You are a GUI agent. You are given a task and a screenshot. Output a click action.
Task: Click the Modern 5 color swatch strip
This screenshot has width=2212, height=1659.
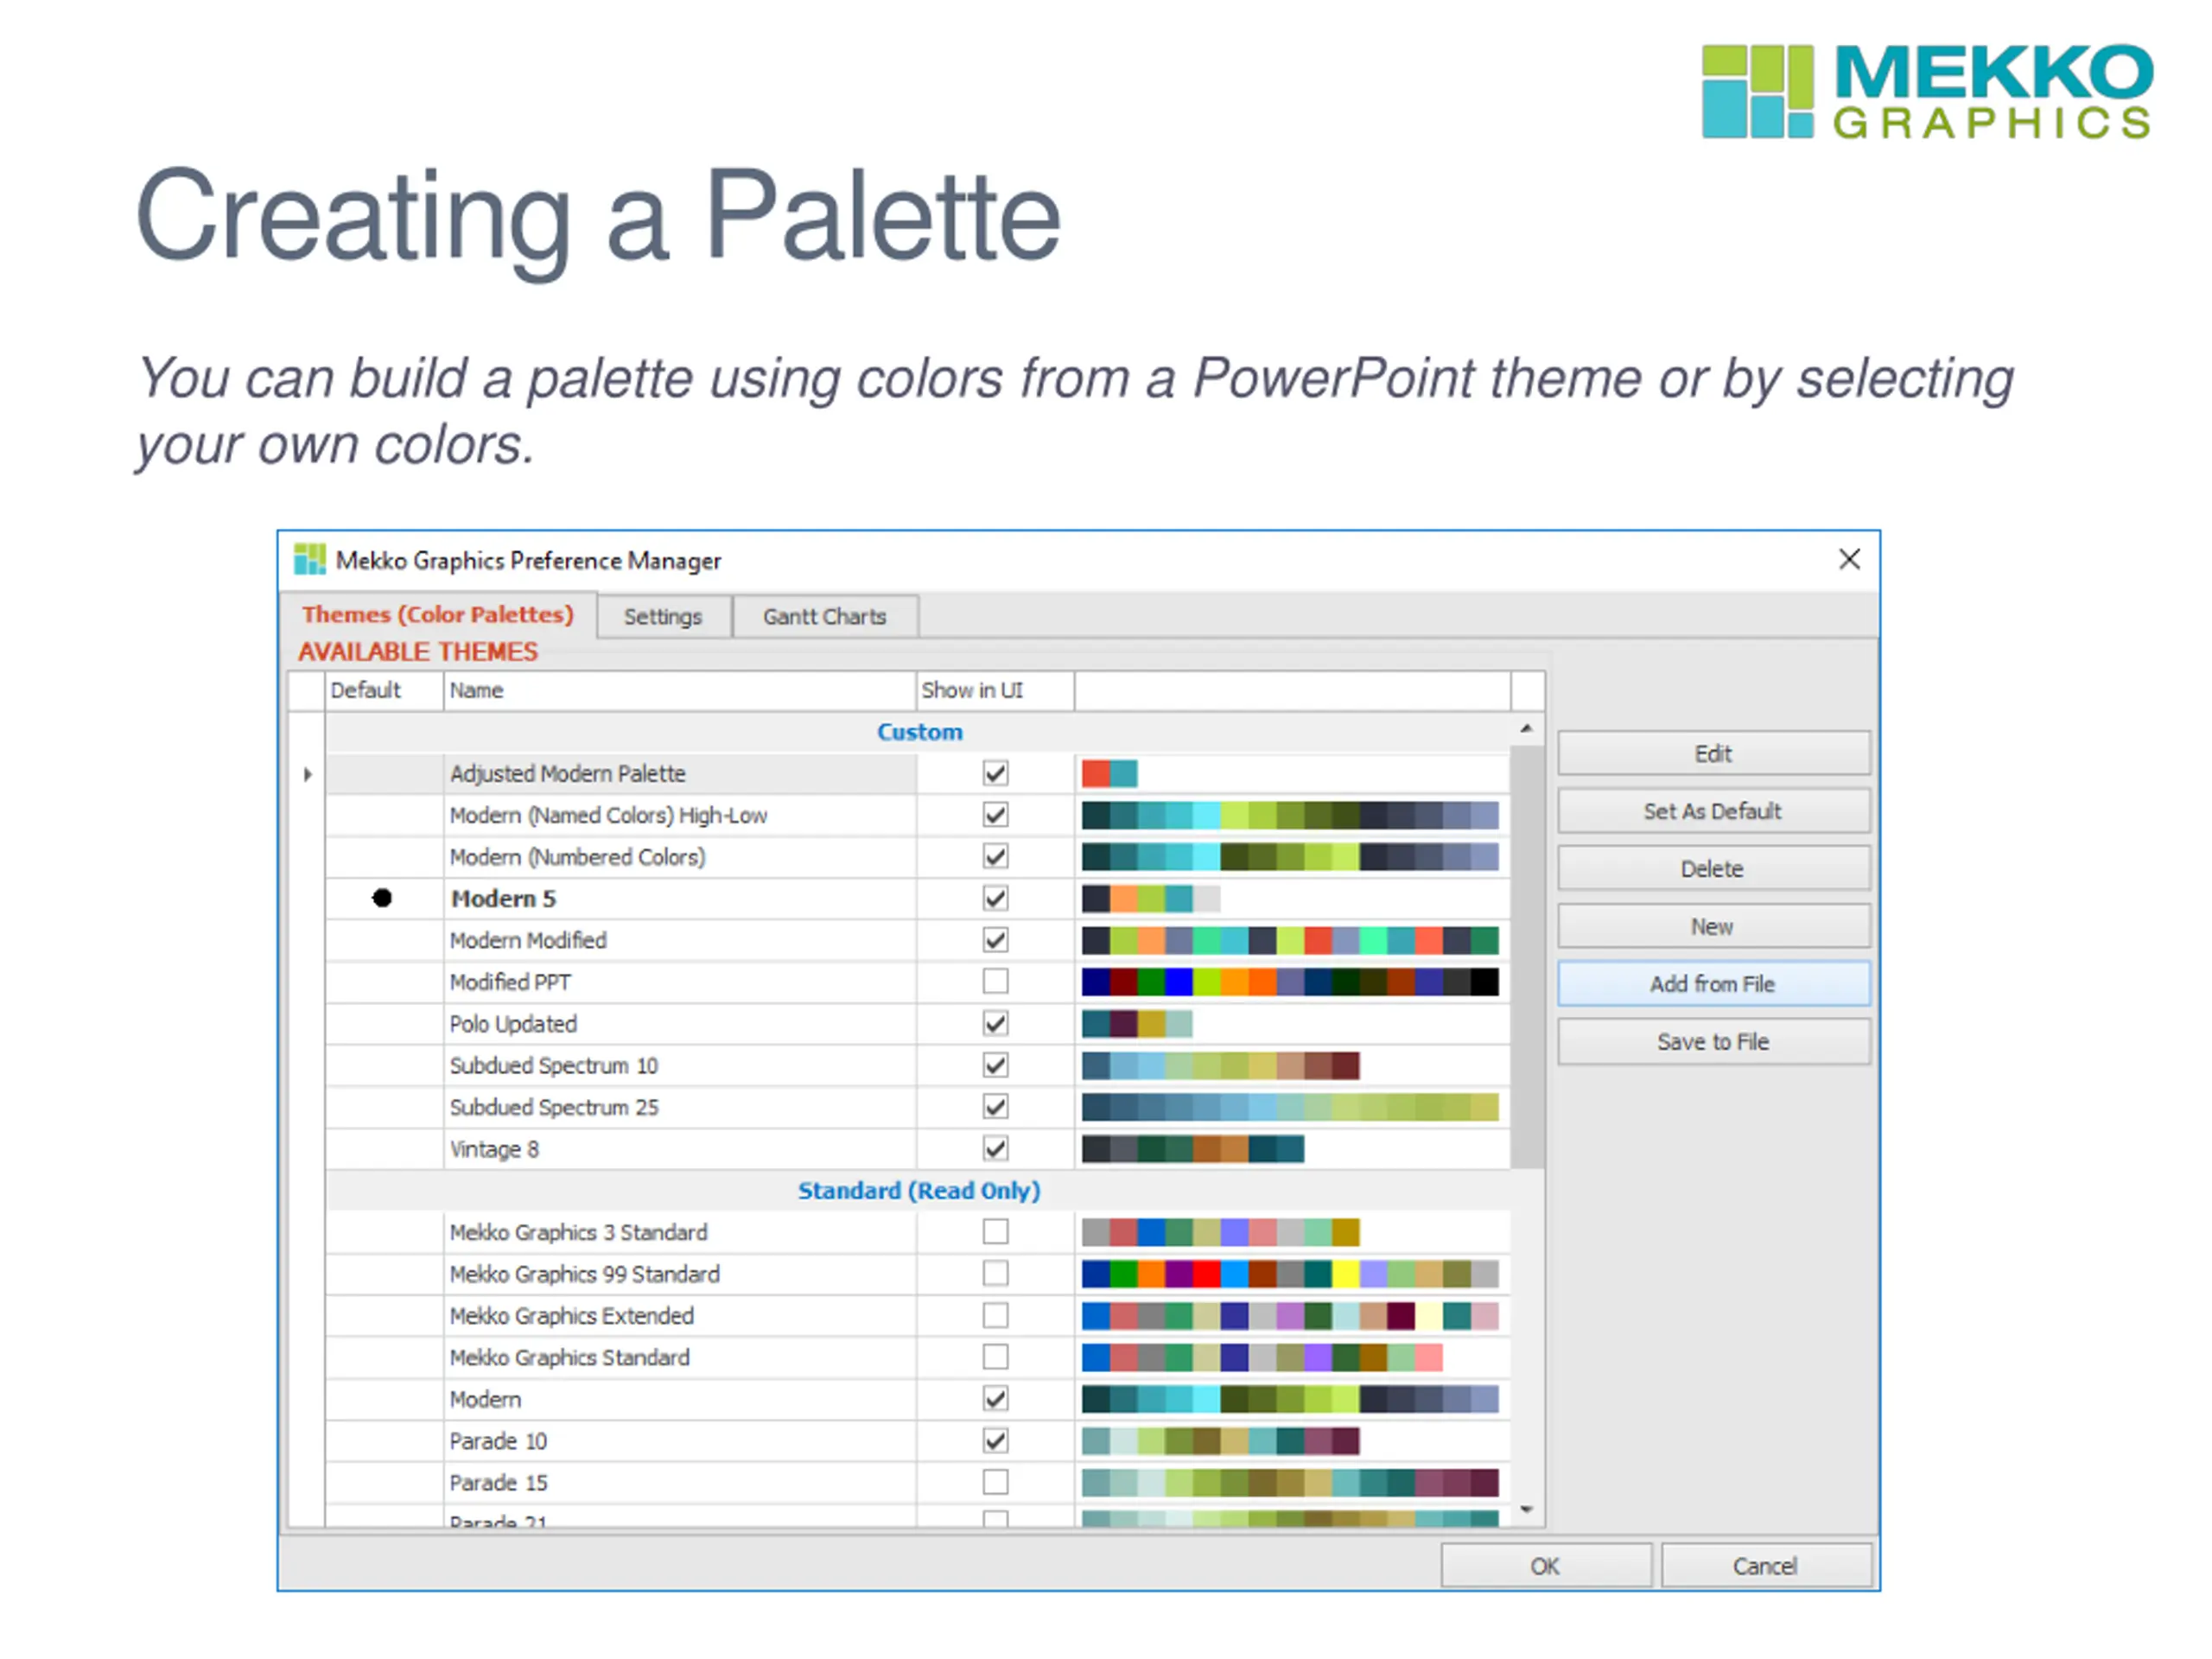point(1151,898)
